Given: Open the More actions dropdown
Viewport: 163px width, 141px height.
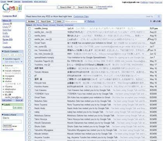Looking at the screenshot, I should click(x=75, y=21).
